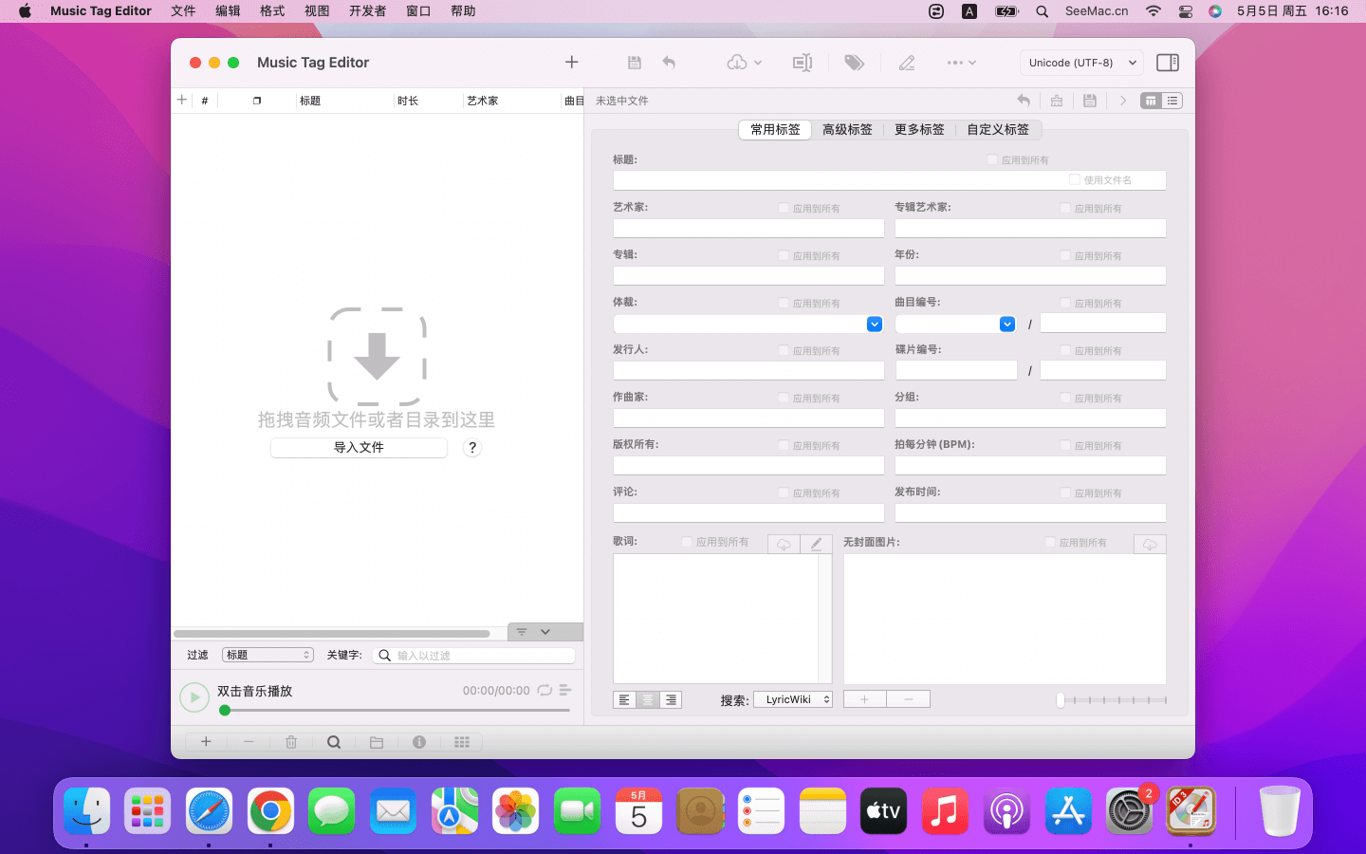Image resolution: width=1366 pixels, height=854 pixels.
Task: Enable 使用文件名 checkbox in title field
Action: [x=1075, y=179]
